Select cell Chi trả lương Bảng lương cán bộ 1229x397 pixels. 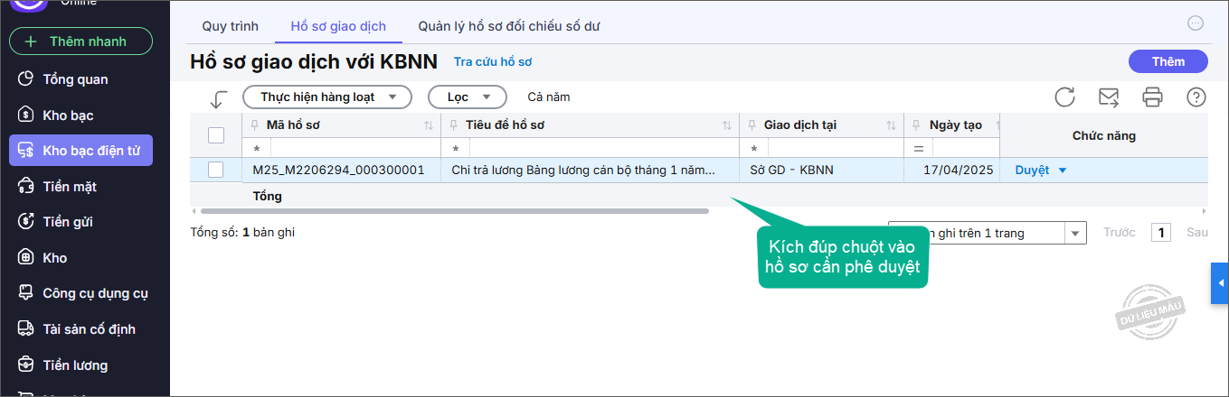589,170
